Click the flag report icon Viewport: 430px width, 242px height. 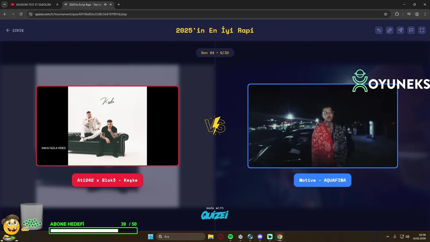tap(411, 30)
